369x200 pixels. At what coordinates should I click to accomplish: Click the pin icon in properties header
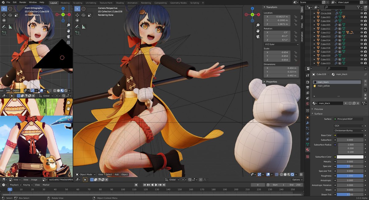point(365,74)
